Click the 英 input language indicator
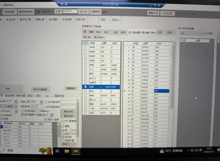The height and width of the screenshot is (161, 220). coord(200,150)
